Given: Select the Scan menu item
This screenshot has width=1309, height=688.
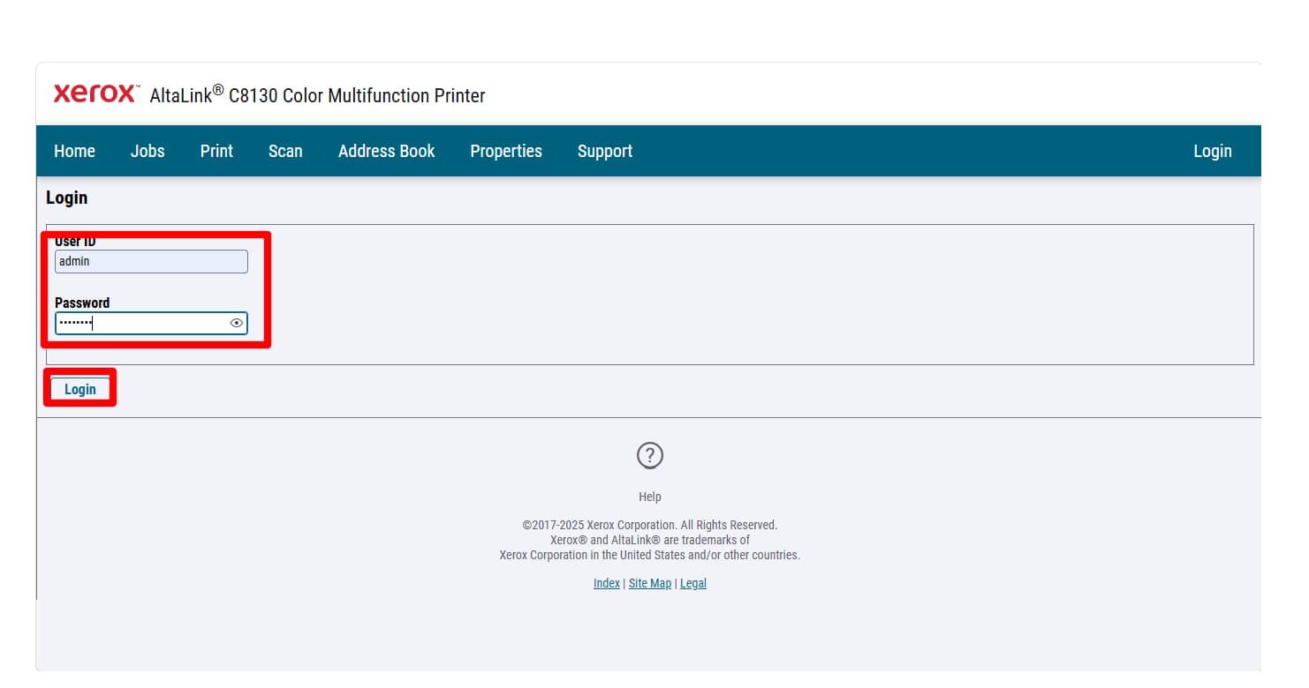Looking at the screenshot, I should click(x=285, y=151).
